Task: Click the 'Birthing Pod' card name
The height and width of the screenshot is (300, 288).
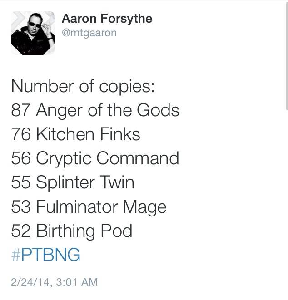Action: [x=84, y=231]
